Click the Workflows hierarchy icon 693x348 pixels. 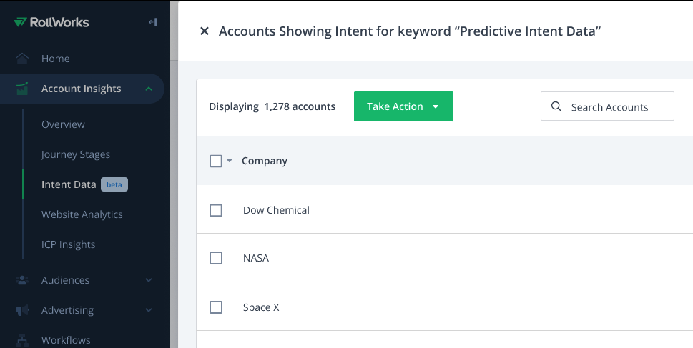pos(22,340)
